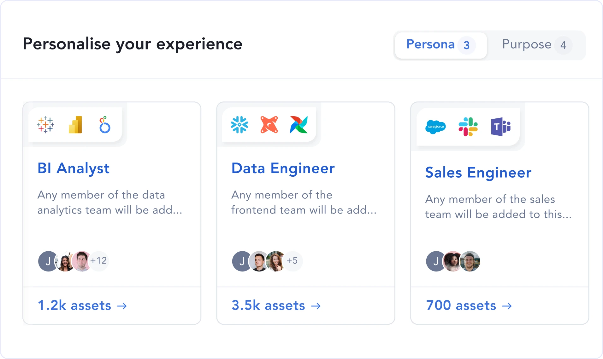Switch to the Persona tab
The width and height of the screenshot is (603, 359).
(x=441, y=45)
